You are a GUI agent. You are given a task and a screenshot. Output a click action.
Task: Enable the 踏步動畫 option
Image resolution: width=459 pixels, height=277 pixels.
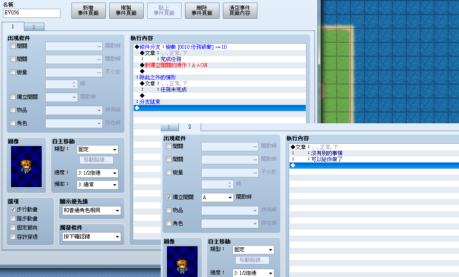(x=13, y=219)
